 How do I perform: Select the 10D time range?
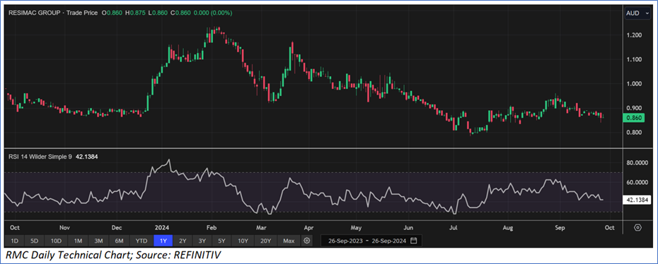point(56,241)
